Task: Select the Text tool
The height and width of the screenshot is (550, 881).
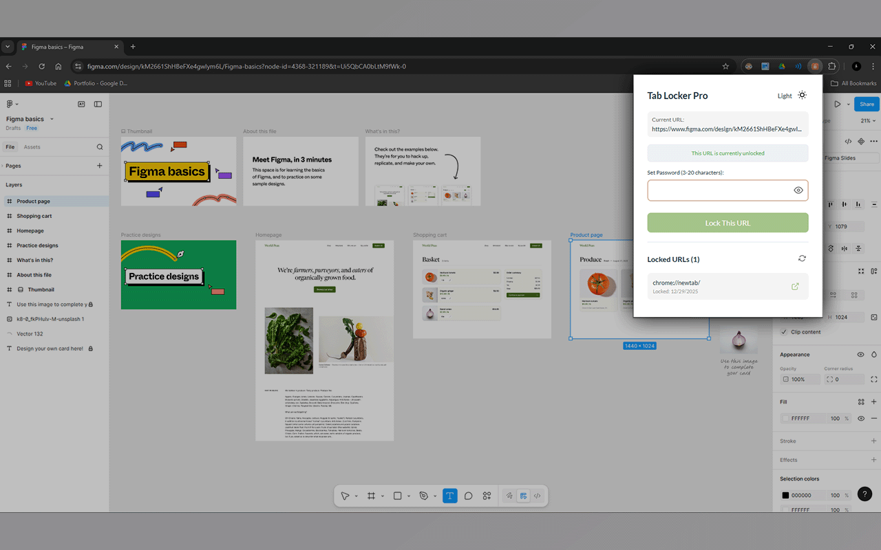Action: 450,496
